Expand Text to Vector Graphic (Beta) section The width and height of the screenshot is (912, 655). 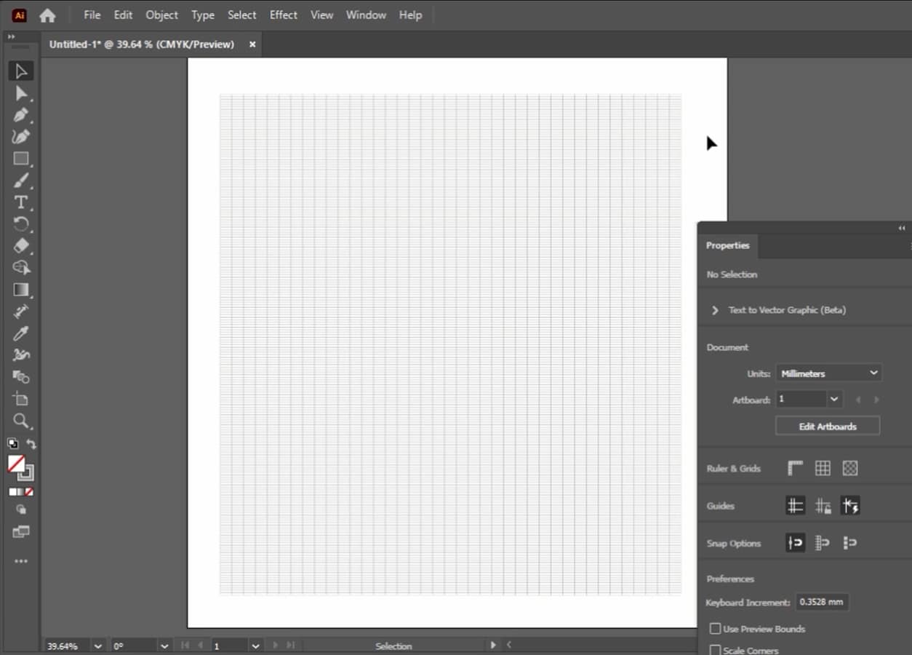tap(715, 310)
